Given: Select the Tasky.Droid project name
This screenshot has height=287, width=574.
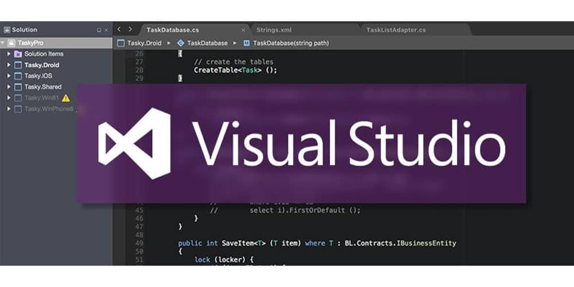Looking at the screenshot, I should pyautogui.click(x=42, y=65).
